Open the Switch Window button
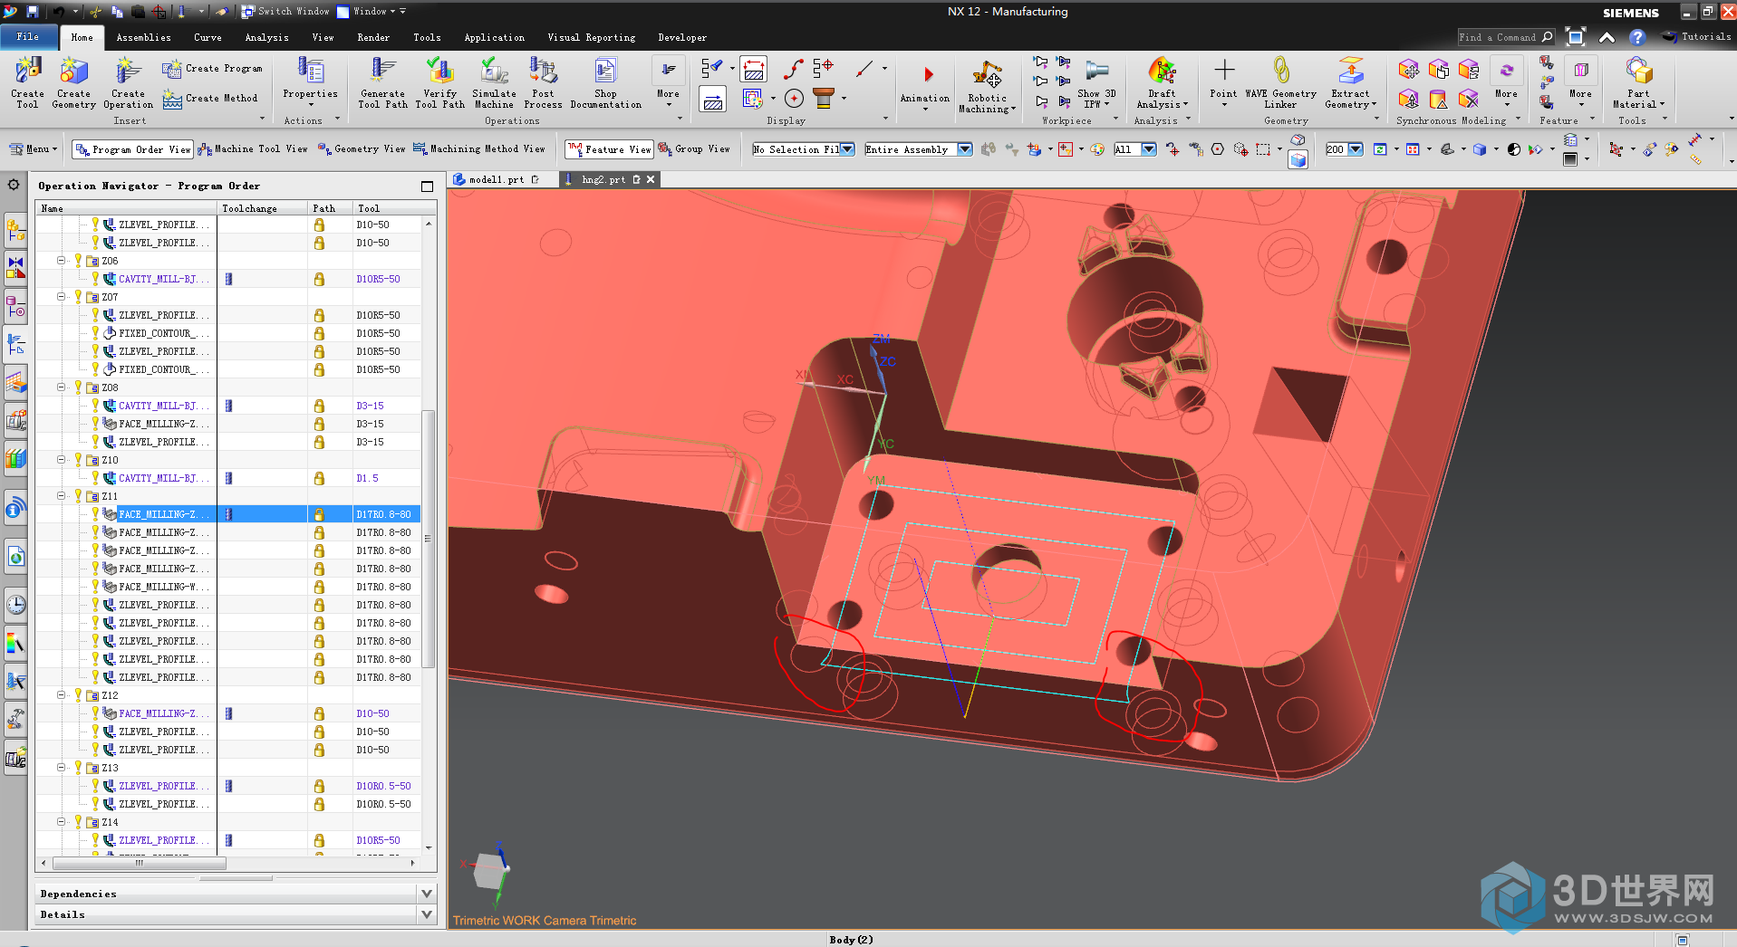The image size is (1737, 947). (x=285, y=12)
